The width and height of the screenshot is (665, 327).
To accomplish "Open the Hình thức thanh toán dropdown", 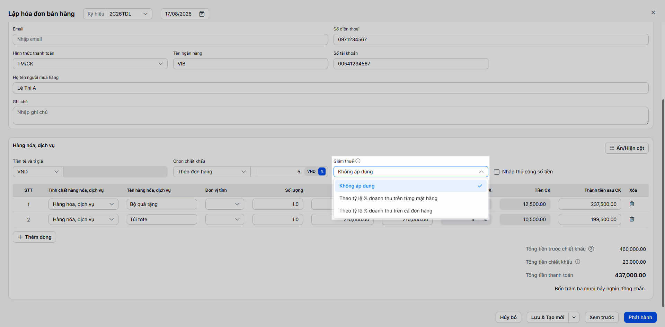I will 90,64.
